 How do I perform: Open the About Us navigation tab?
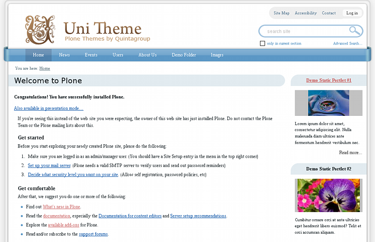pyautogui.click(x=148, y=55)
